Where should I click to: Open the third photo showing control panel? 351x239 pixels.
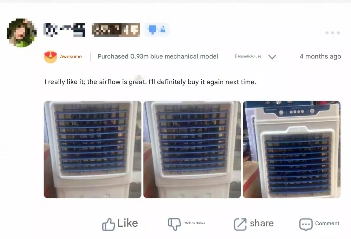[292, 149]
